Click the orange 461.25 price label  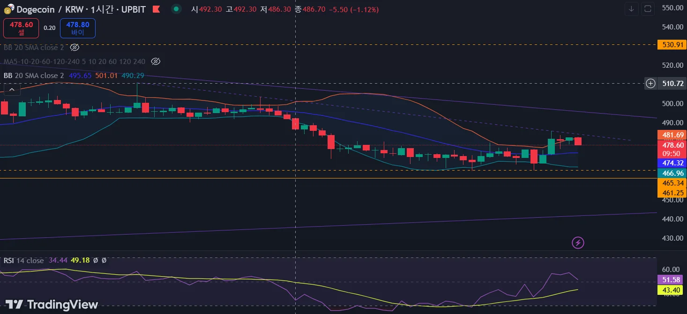(x=672, y=193)
